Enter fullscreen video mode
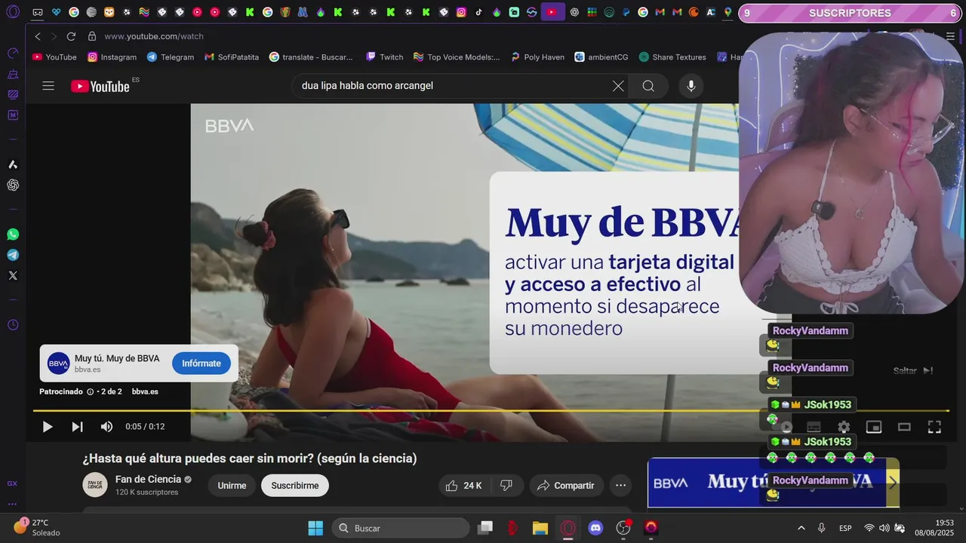Screen dimensions: 966x543 click(x=934, y=428)
